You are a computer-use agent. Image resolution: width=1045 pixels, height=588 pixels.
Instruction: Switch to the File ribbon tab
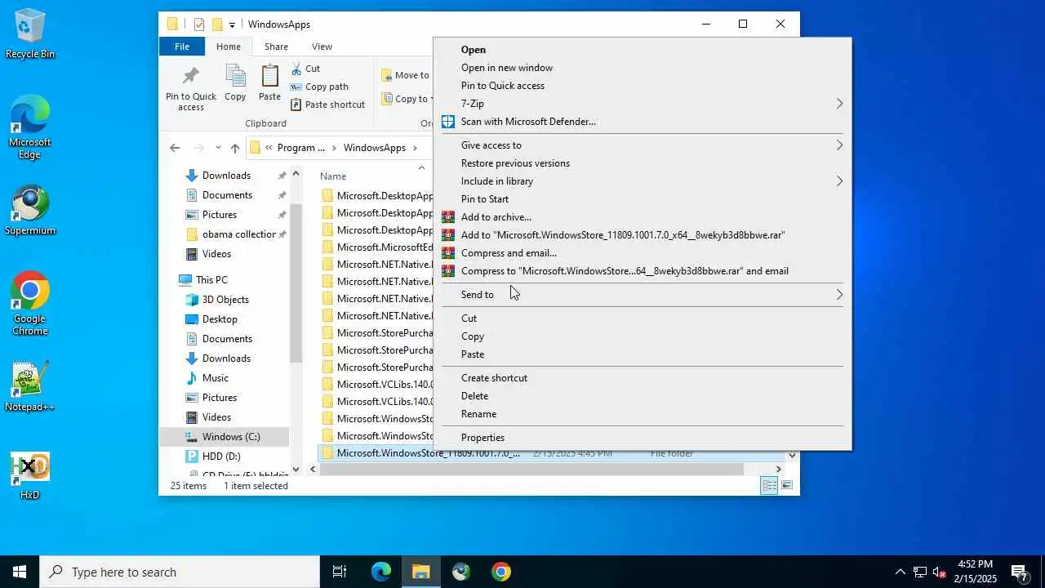click(182, 47)
